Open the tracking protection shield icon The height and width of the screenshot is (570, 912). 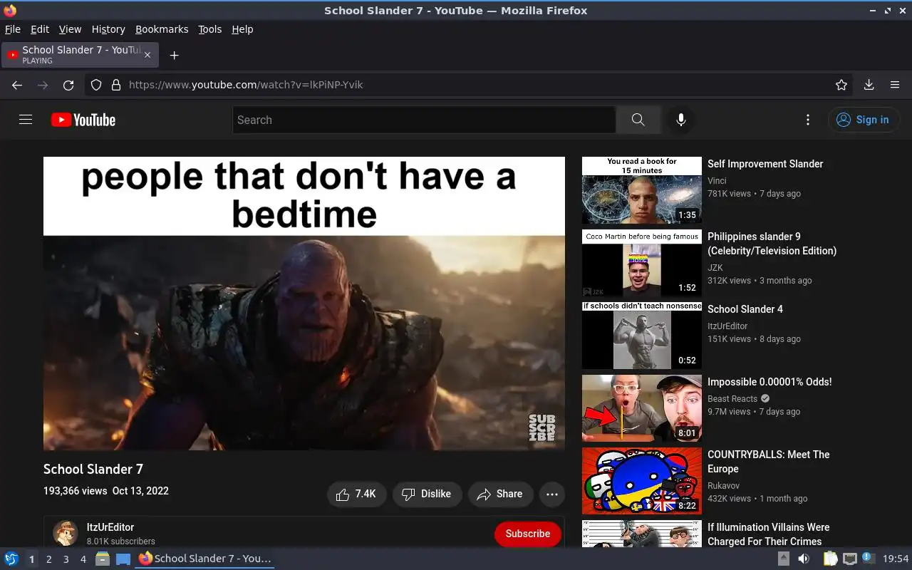pyautogui.click(x=96, y=85)
